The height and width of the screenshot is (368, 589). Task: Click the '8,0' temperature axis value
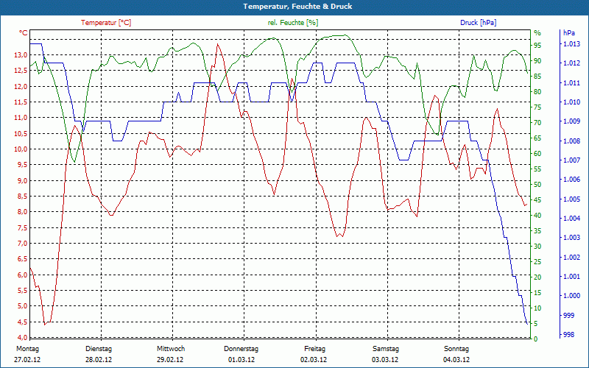coord(23,212)
